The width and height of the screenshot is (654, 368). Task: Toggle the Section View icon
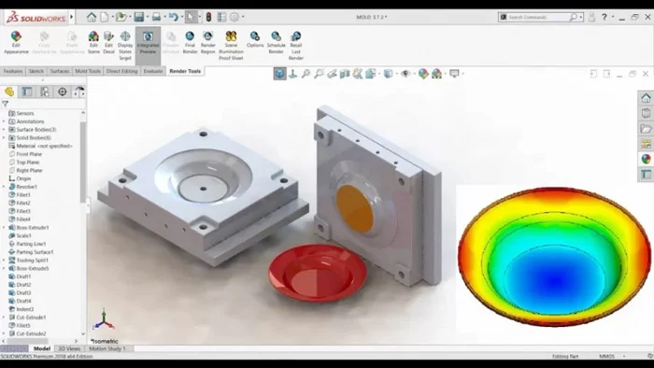(x=345, y=74)
